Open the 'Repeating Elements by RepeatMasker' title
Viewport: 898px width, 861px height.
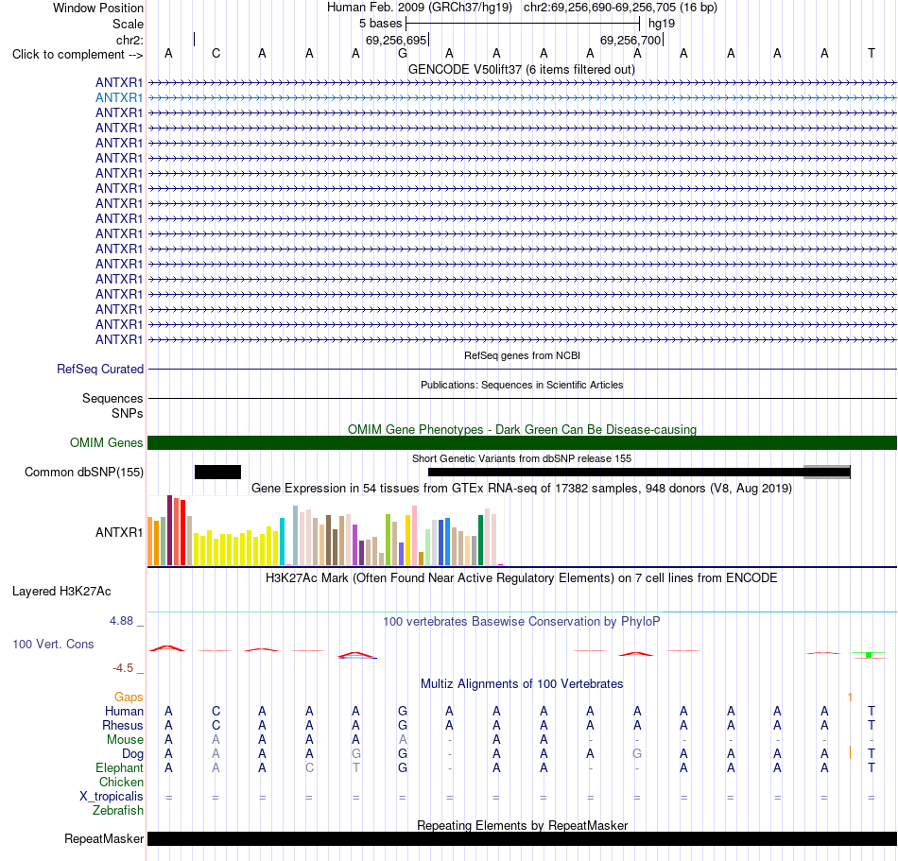tap(522, 825)
